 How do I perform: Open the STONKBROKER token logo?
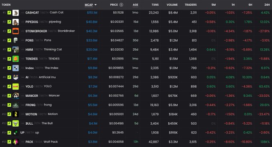(16, 31)
